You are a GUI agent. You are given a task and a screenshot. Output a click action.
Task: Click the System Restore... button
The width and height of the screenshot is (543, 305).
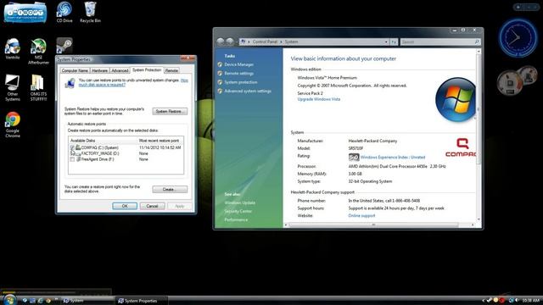click(x=170, y=111)
